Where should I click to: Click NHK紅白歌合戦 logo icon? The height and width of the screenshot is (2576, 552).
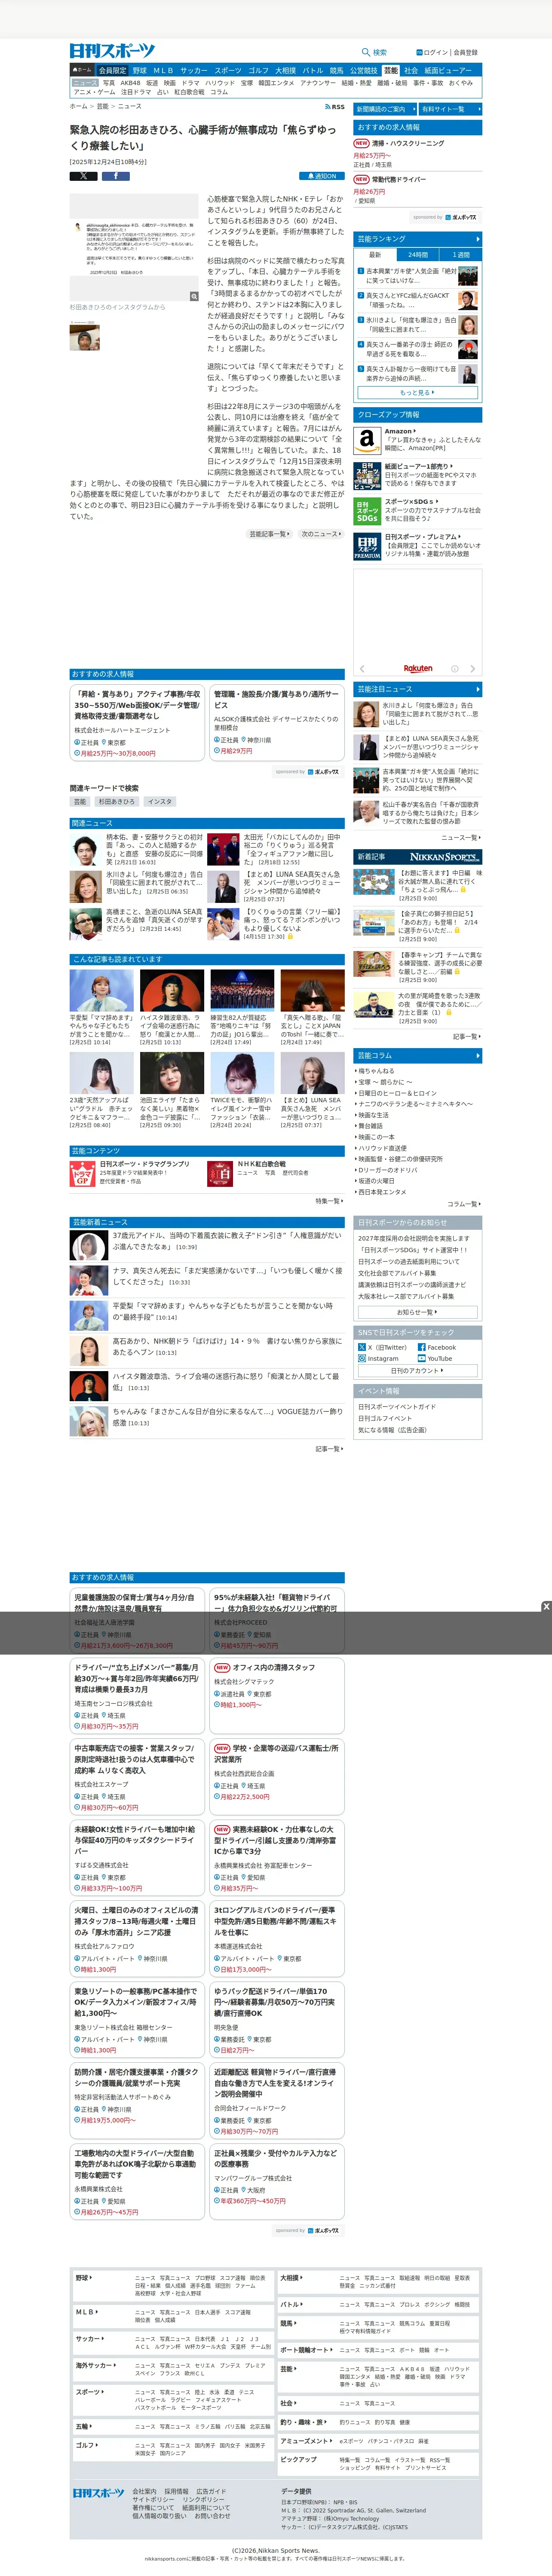point(220,1174)
